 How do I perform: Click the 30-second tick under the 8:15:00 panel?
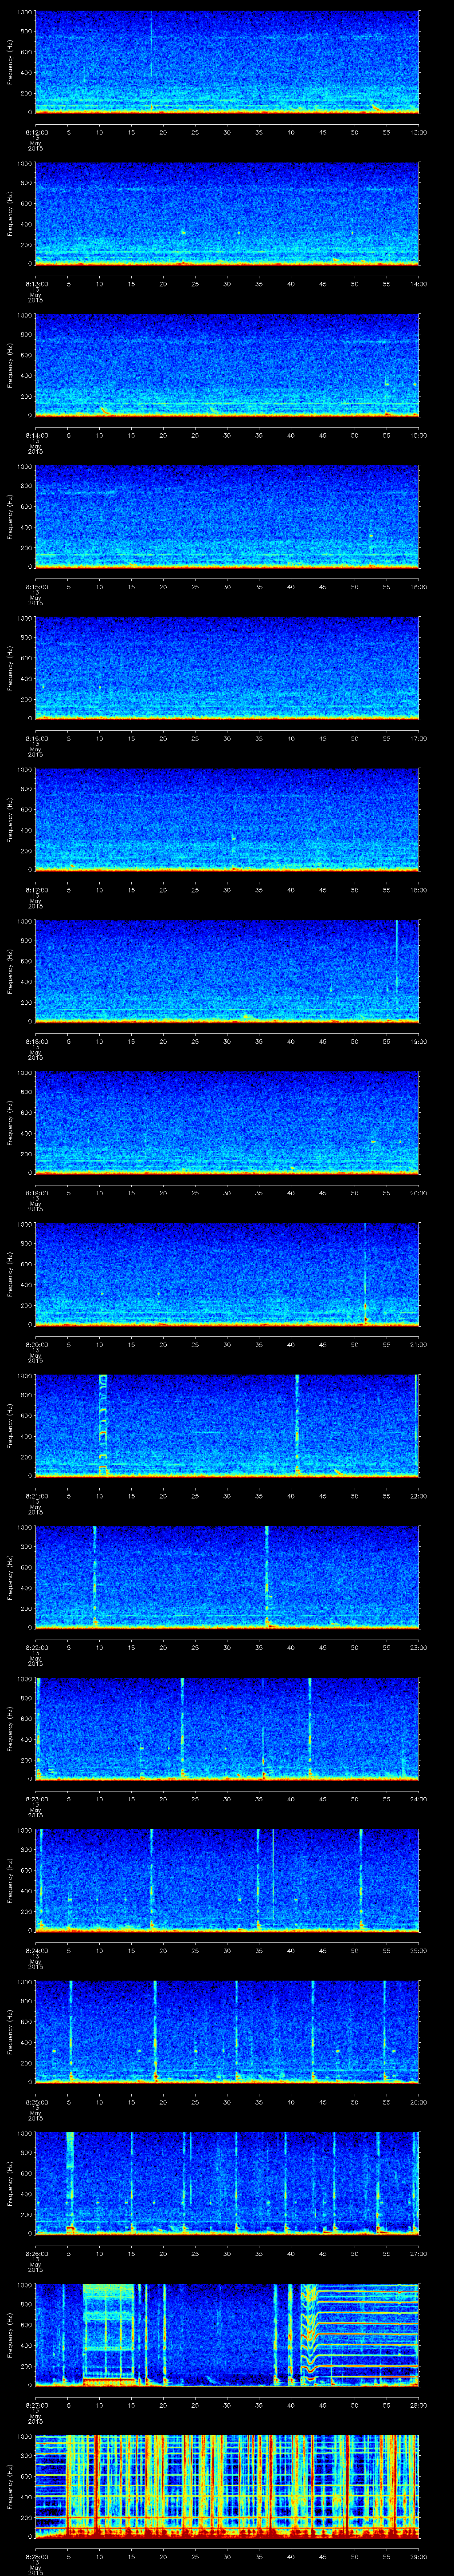pos(227,586)
